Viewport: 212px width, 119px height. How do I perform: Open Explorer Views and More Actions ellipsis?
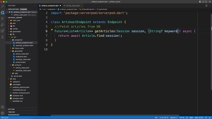(x=34, y=6)
